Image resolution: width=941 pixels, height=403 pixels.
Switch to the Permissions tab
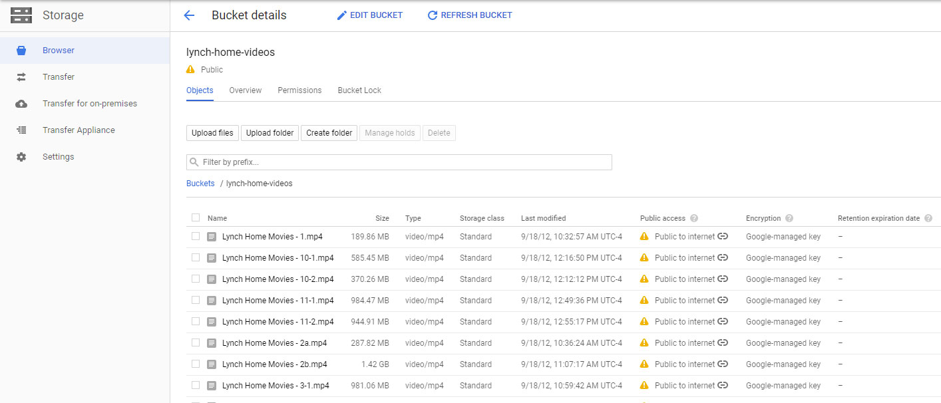(x=299, y=90)
